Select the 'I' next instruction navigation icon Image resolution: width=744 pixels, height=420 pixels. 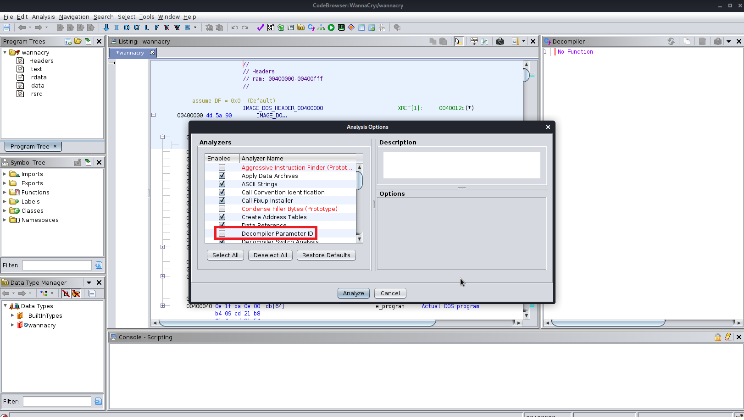pyautogui.click(x=117, y=28)
